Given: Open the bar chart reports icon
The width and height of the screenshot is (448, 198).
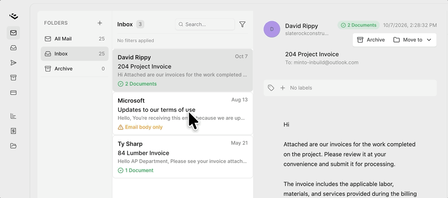Looking at the screenshot, I should click(x=13, y=116).
